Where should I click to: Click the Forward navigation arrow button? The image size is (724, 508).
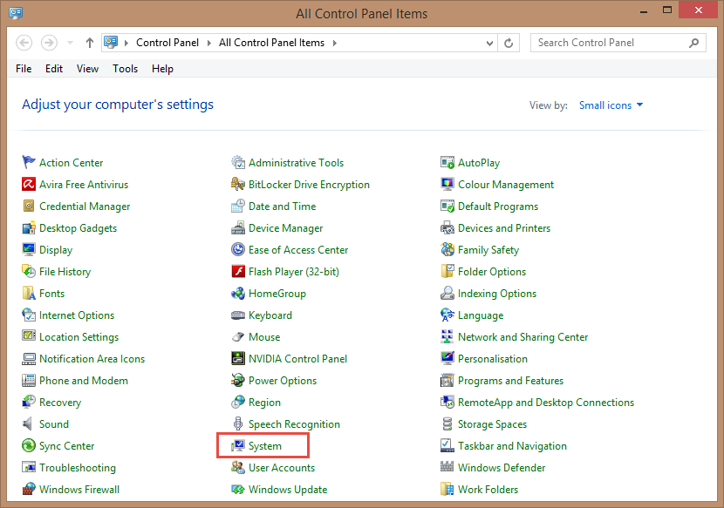pos(49,43)
